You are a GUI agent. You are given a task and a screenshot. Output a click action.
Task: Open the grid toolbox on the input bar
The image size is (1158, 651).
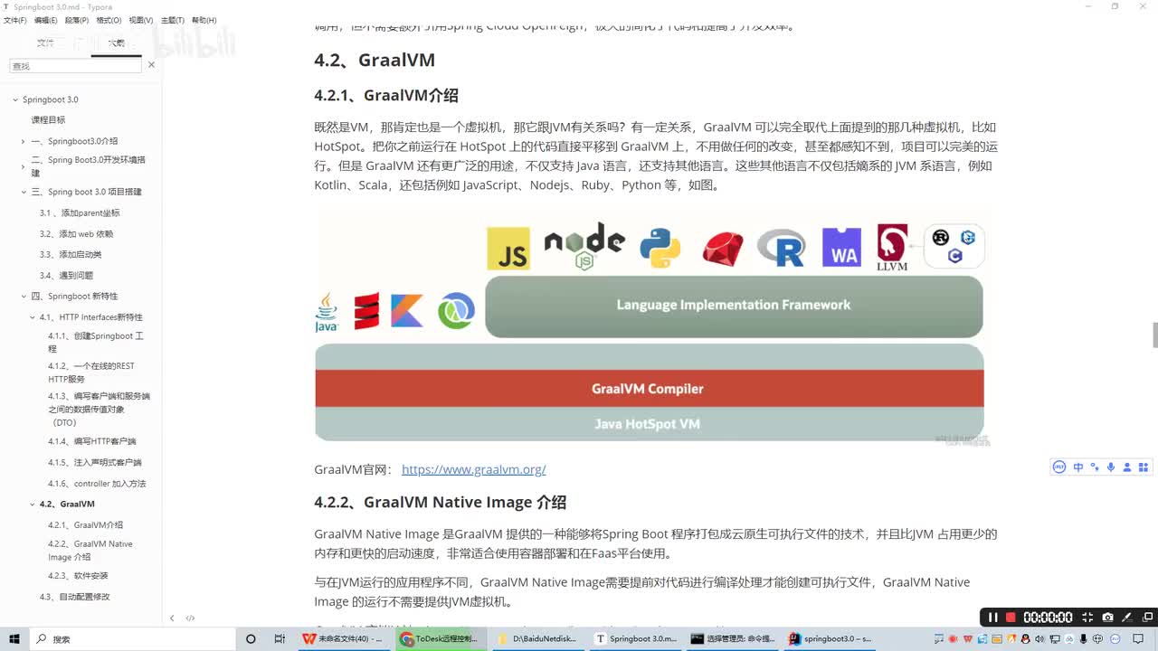tap(1144, 467)
